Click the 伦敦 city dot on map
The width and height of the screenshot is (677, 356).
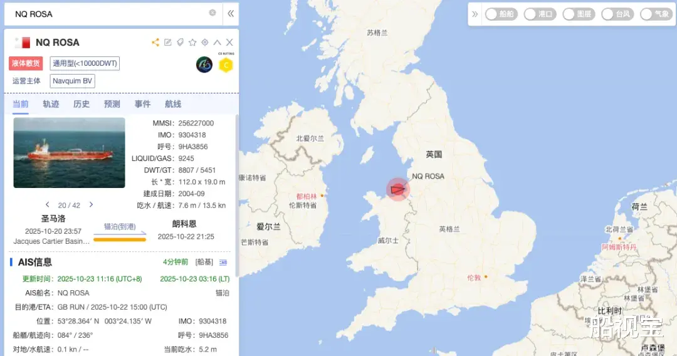coord(486,276)
